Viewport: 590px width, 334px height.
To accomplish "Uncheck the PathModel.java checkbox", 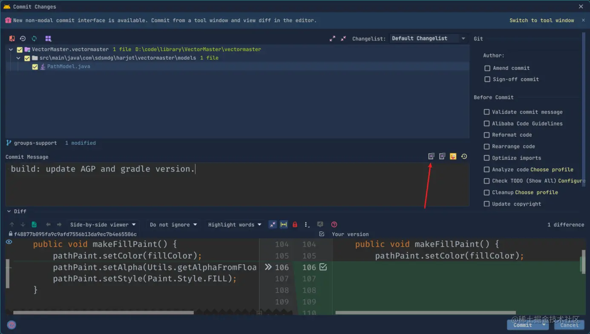I will pyautogui.click(x=35, y=66).
